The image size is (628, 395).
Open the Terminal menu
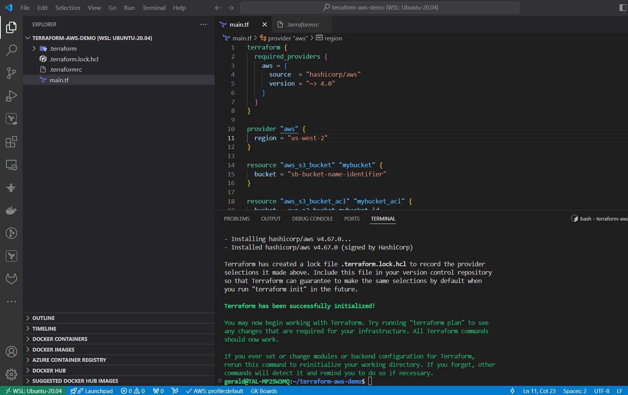click(x=153, y=8)
